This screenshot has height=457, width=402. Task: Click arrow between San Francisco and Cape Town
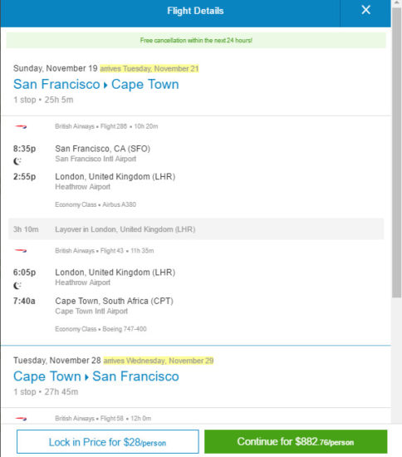tap(105, 85)
